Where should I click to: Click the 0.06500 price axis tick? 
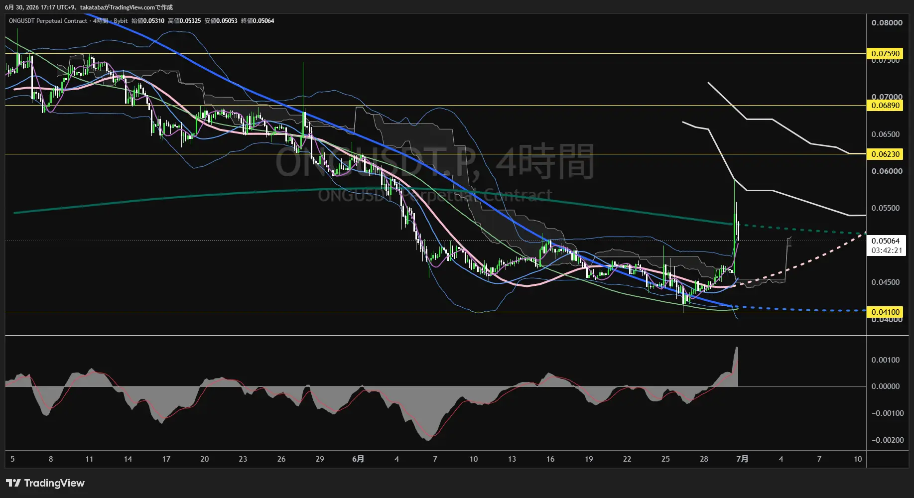885,134
